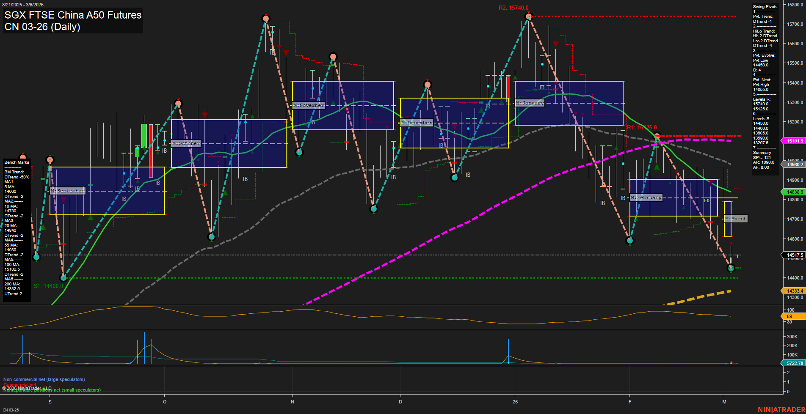The image size is (806, 414).
Task: Select the teal swing-low marker below M:March box
Action: [731, 269]
